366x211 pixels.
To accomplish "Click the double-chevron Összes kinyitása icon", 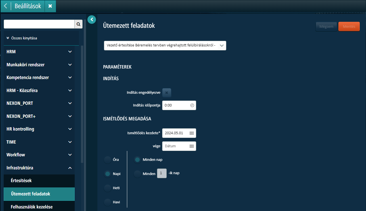I will point(8,38).
